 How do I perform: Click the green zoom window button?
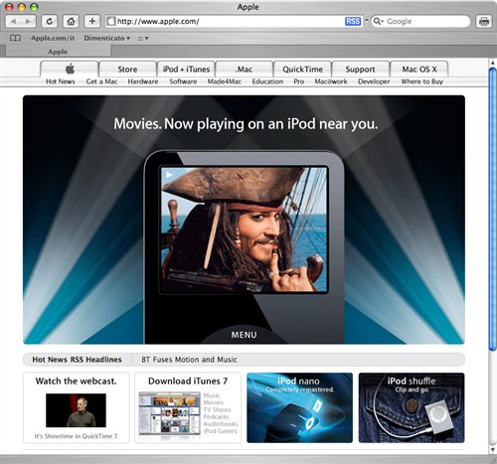(x=34, y=7)
